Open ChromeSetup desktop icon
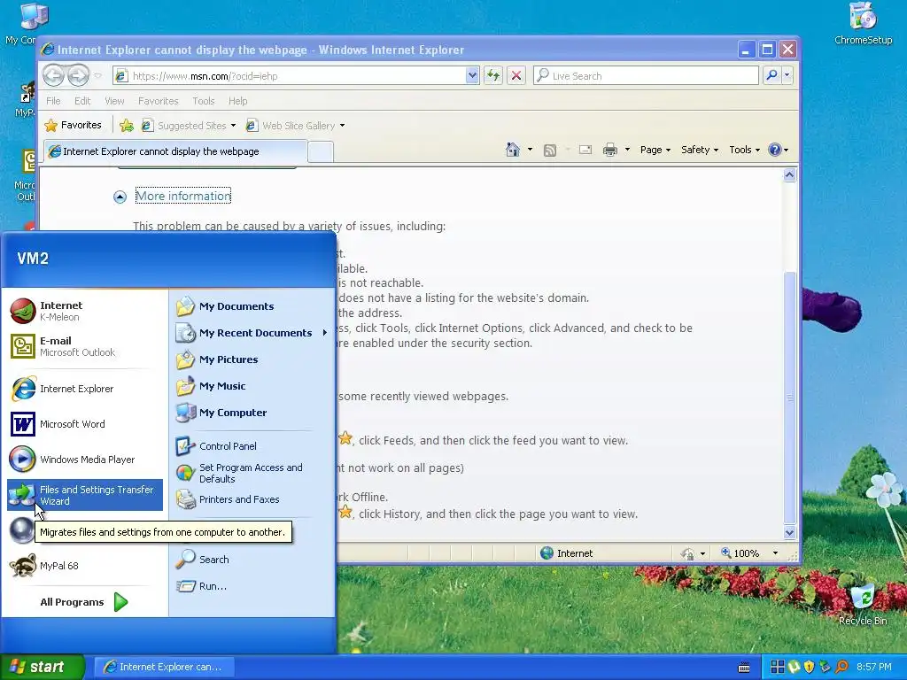907x680 pixels. point(863,24)
